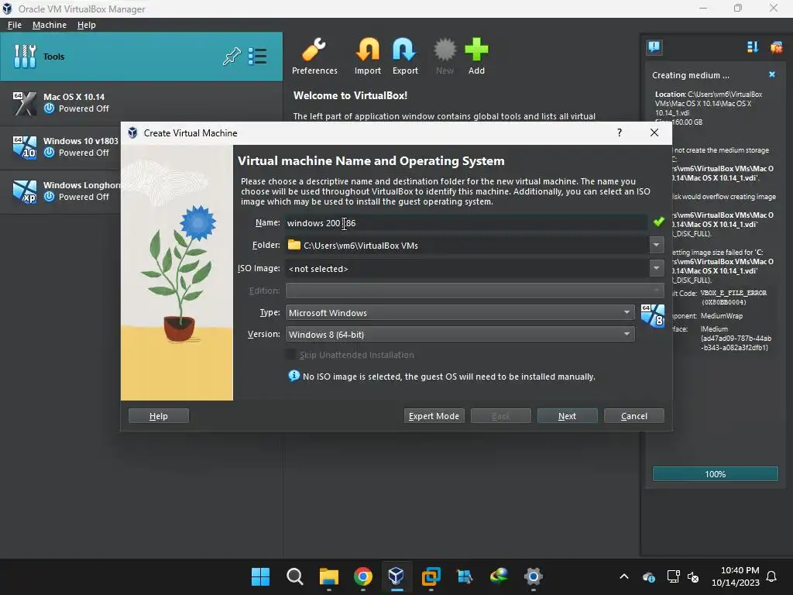Viewport: 793px width, 595px height.
Task: Click the Help button in dialog
Action: tap(159, 416)
